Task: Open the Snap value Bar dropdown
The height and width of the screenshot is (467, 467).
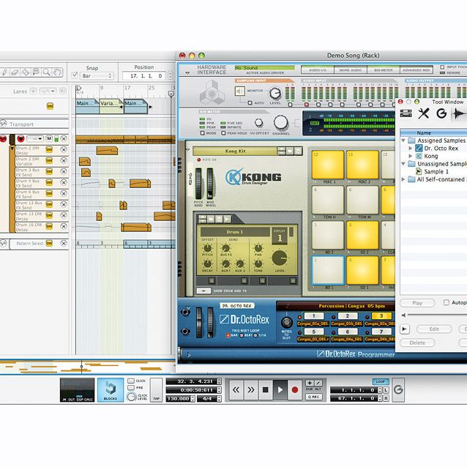Action: point(97,76)
